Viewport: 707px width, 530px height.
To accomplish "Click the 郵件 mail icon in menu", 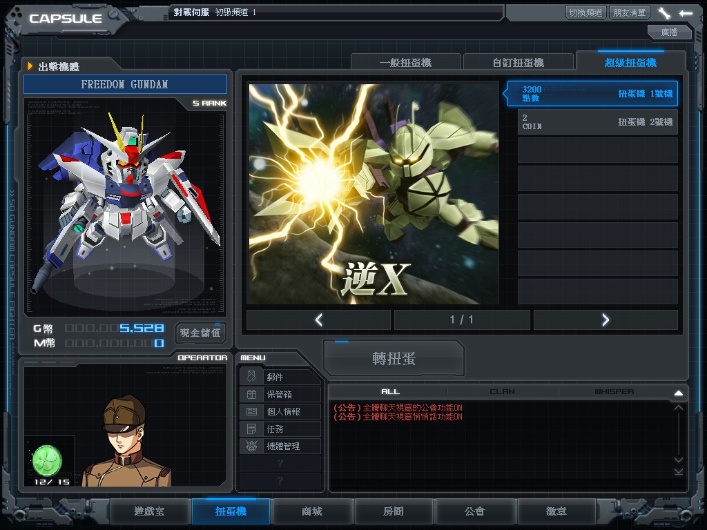I will [x=251, y=376].
